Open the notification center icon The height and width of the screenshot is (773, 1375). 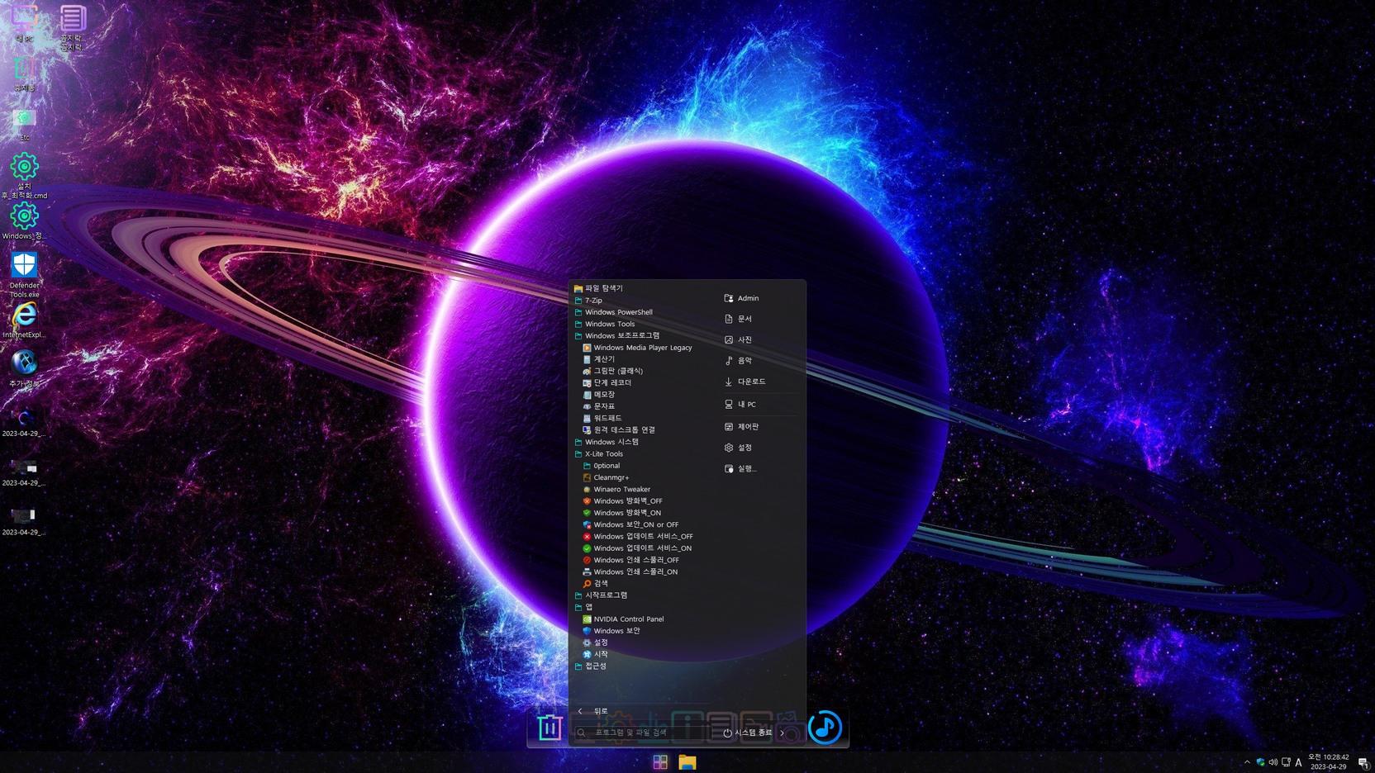1363,762
